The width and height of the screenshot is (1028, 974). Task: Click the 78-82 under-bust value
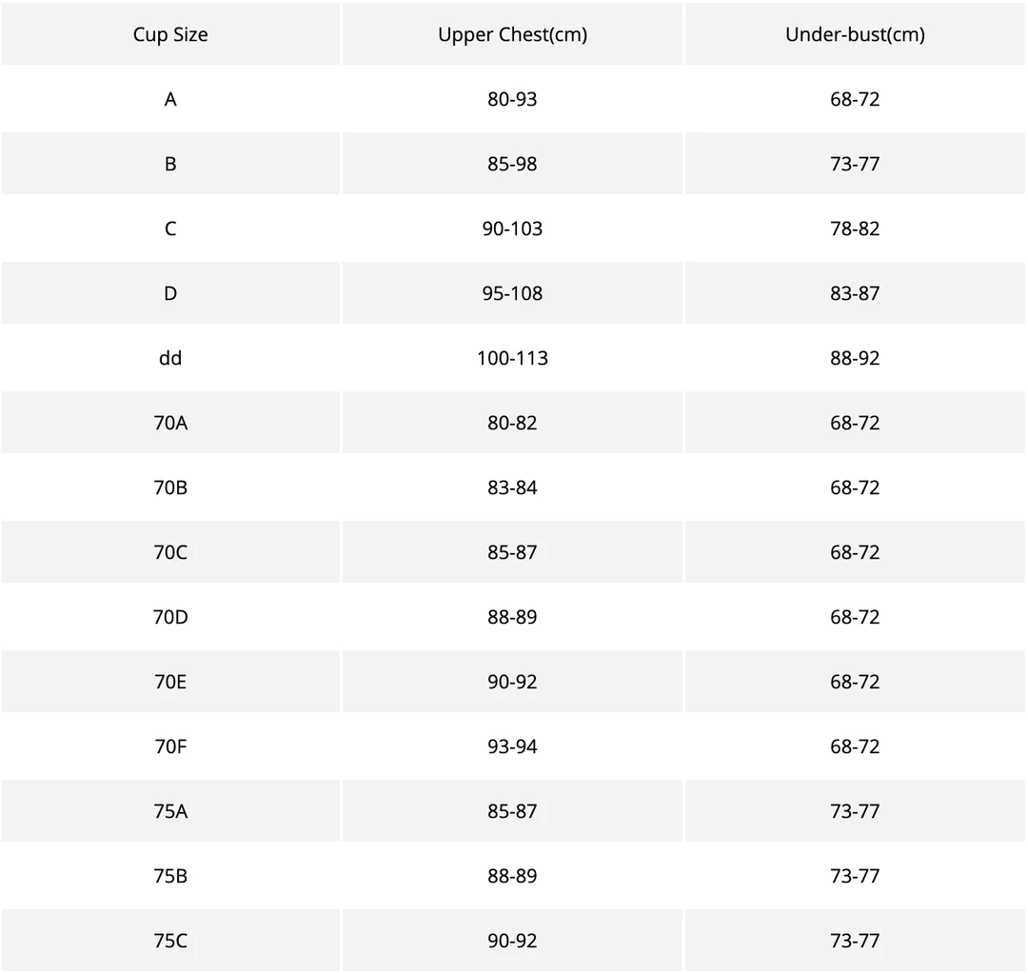pos(855,229)
